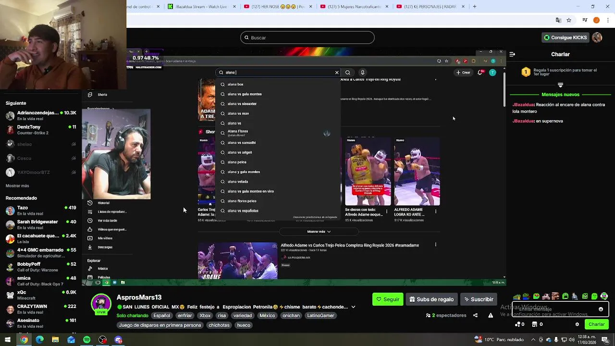
Task: Report the stream with warning triangle icon
Action: [x=491, y=315]
